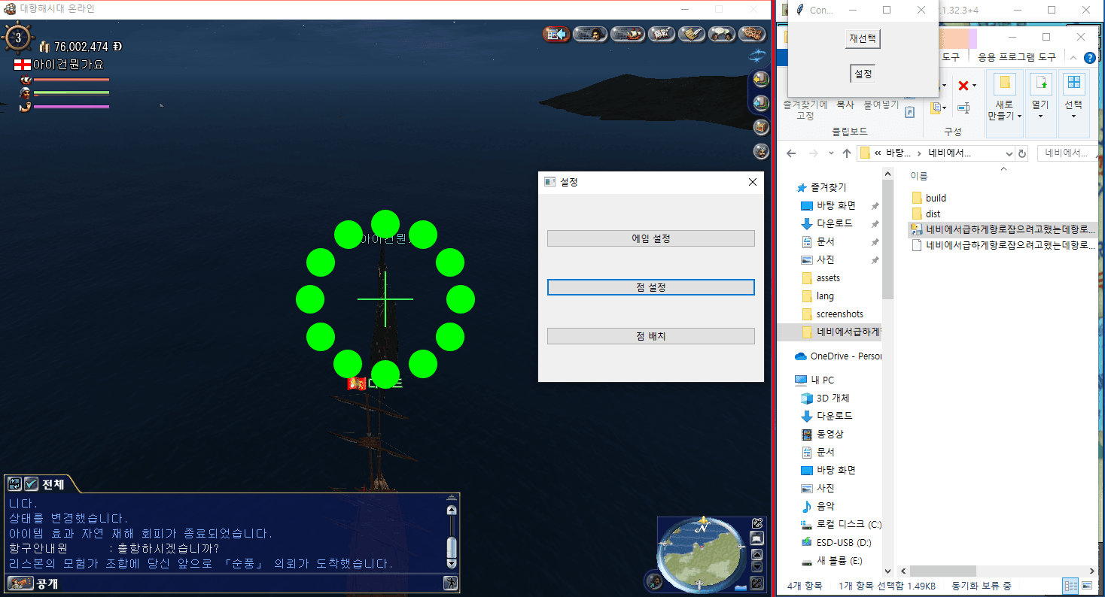Click the Explorer back navigation arrow
Viewport: 1105px width, 597px height.
pyautogui.click(x=791, y=153)
